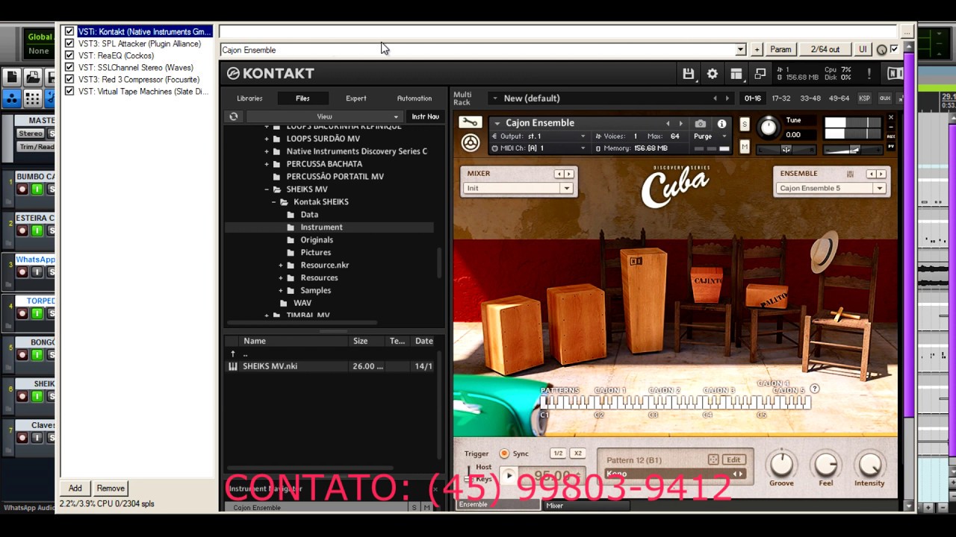Arm record on TORPED track

click(22, 313)
